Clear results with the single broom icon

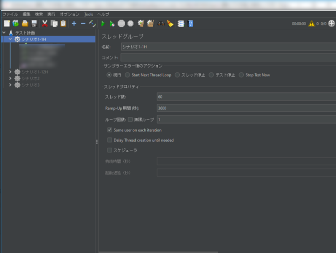[141, 23]
